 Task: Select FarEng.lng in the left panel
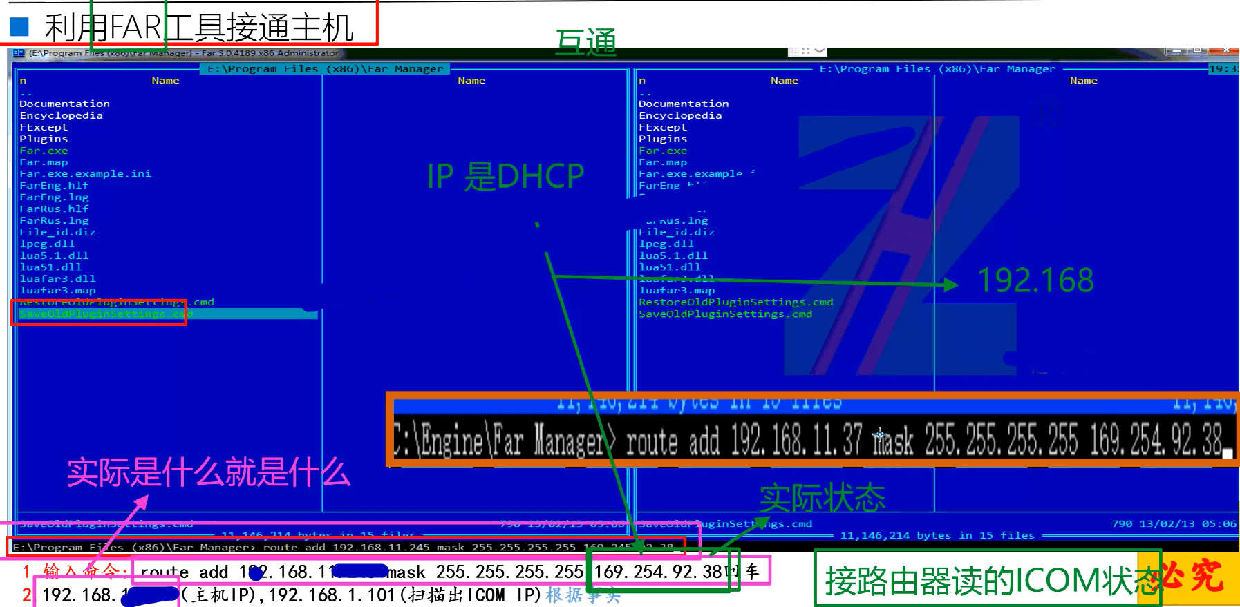pos(54,197)
